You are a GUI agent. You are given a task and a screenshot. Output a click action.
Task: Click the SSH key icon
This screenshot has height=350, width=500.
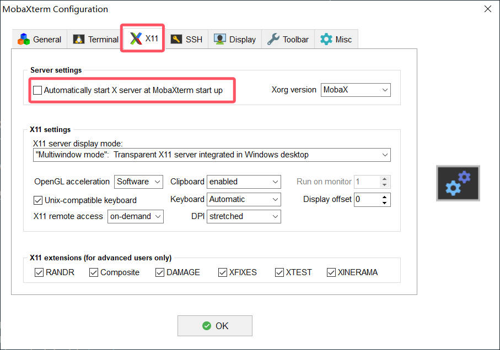pos(176,39)
